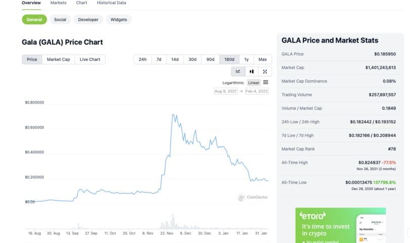Toggle the Linear scale option
The height and width of the screenshot is (243, 410).
254,83
